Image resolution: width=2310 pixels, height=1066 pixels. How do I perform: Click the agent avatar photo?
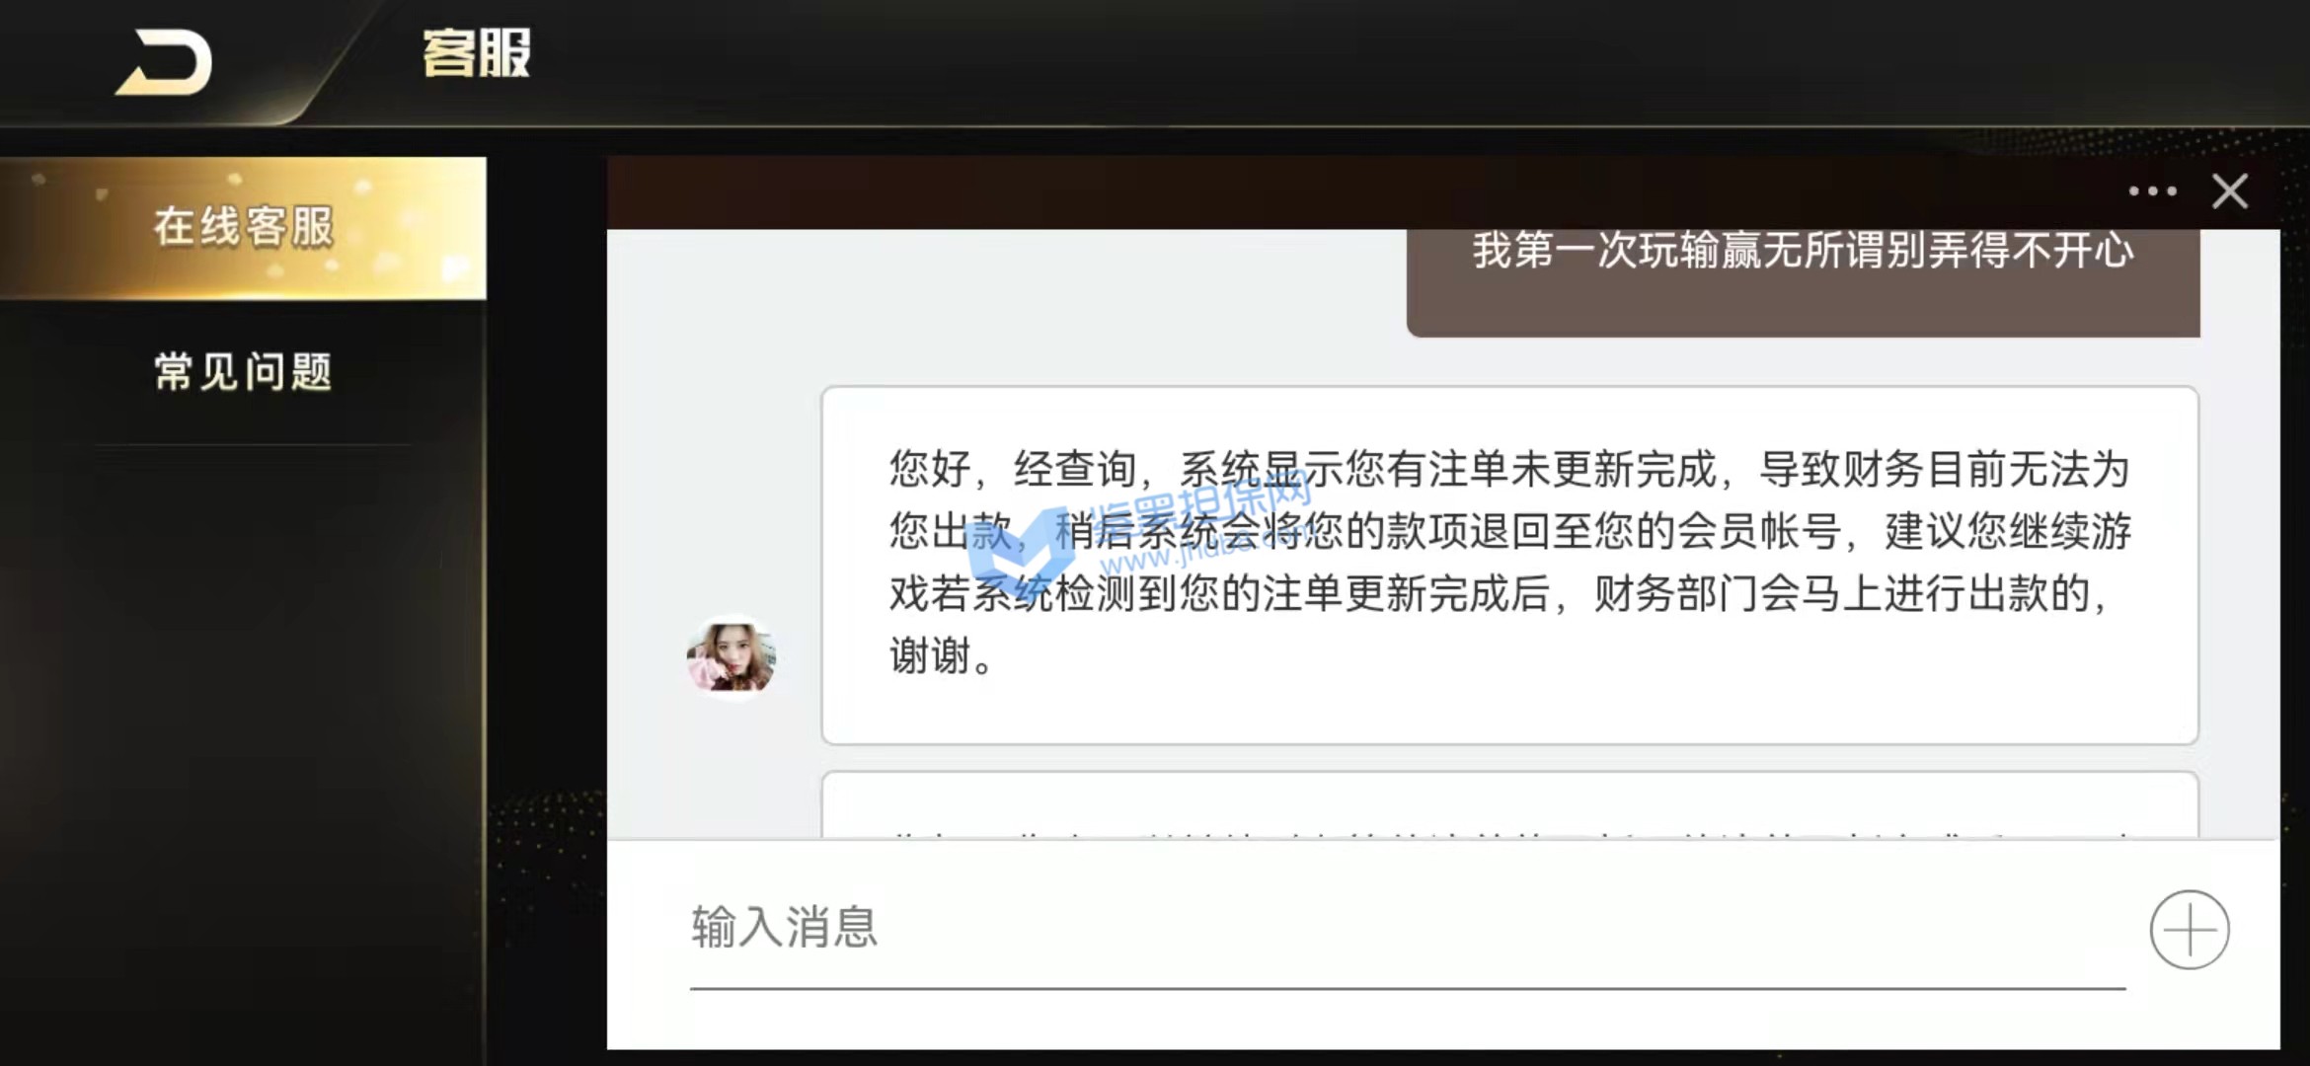(731, 656)
